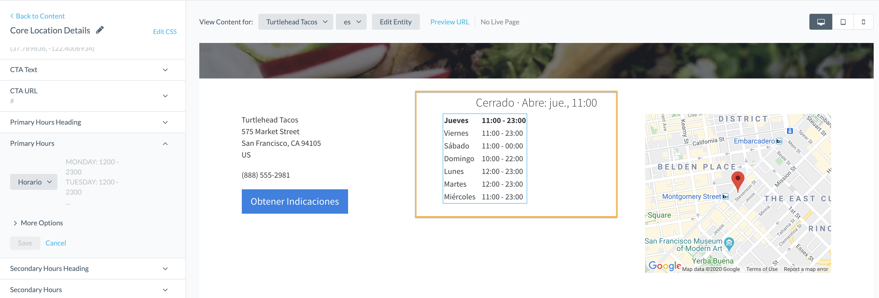The height and width of the screenshot is (298, 879).
Task: Click the TUESDAY: 1200 - 2300 hours text
Action: click(92, 187)
